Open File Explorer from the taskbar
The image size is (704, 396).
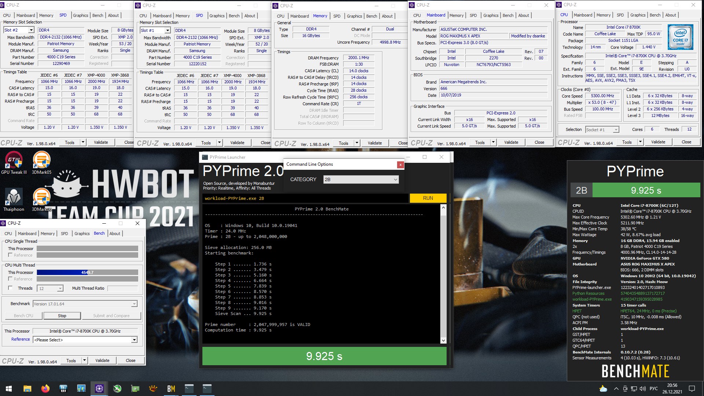[27, 389]
